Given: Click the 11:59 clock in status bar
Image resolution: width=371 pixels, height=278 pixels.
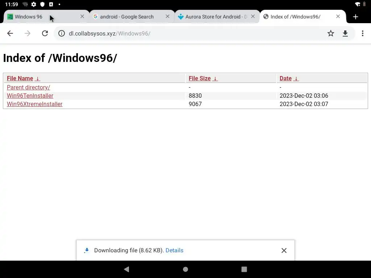Looking at the screenshot, I should tap(12, 4).
